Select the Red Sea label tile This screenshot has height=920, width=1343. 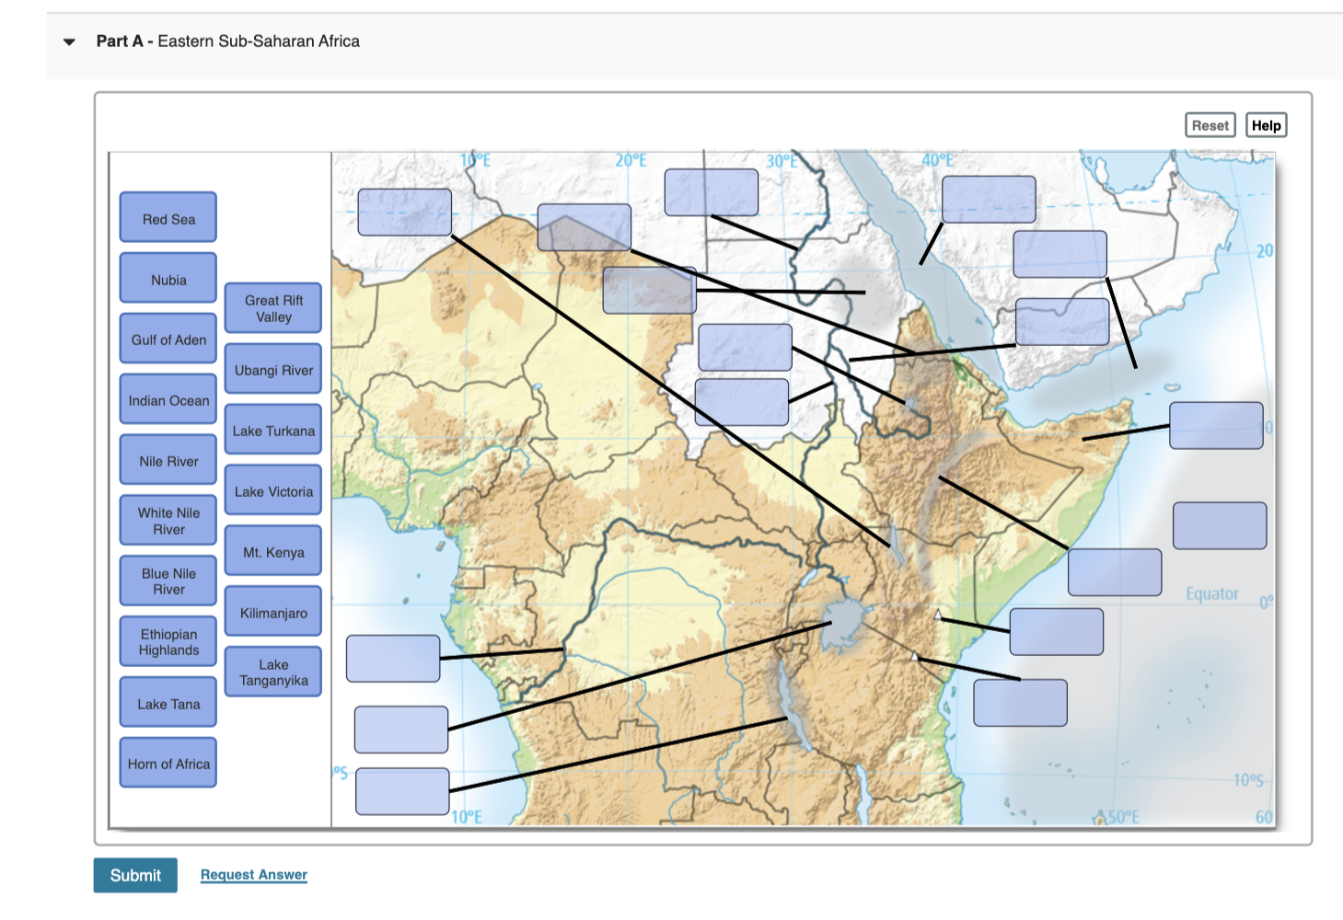[168, 217]
